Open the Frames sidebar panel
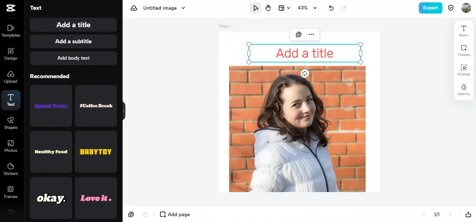 coord(11,192)
